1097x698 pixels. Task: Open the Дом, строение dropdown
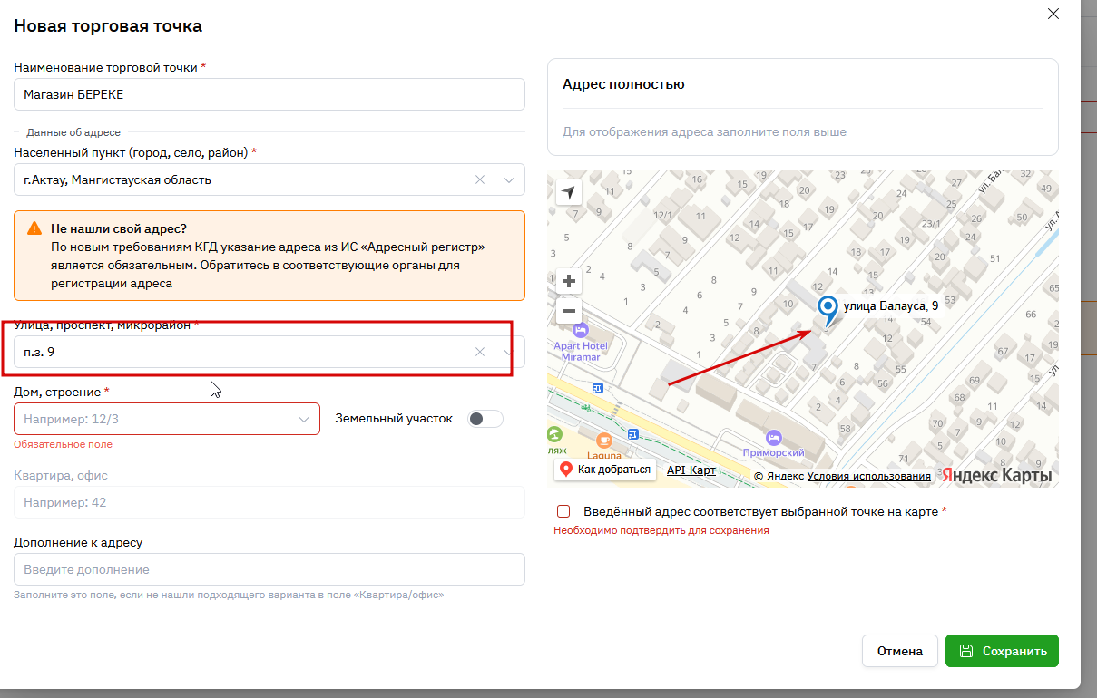(167, 419)
